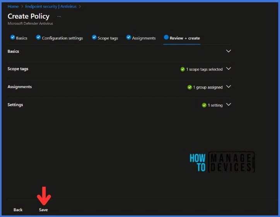280x217 pixels.
Task: Expand the Assignments section chevron
Action: [x=229, y=86]
